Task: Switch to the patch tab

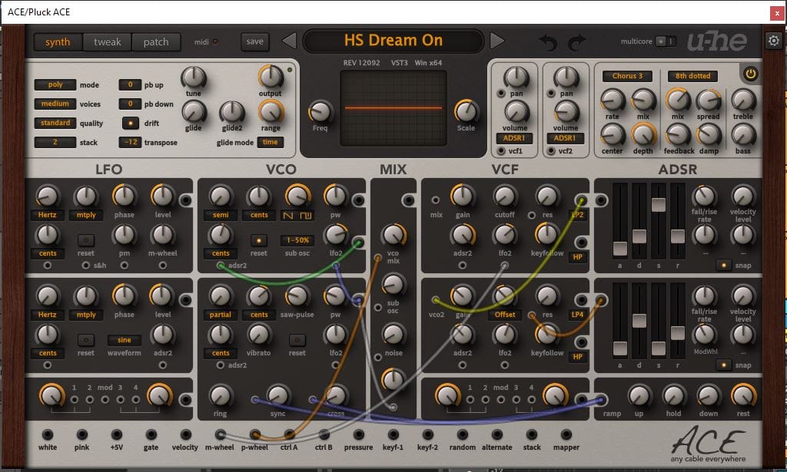Action: (156, 42)
